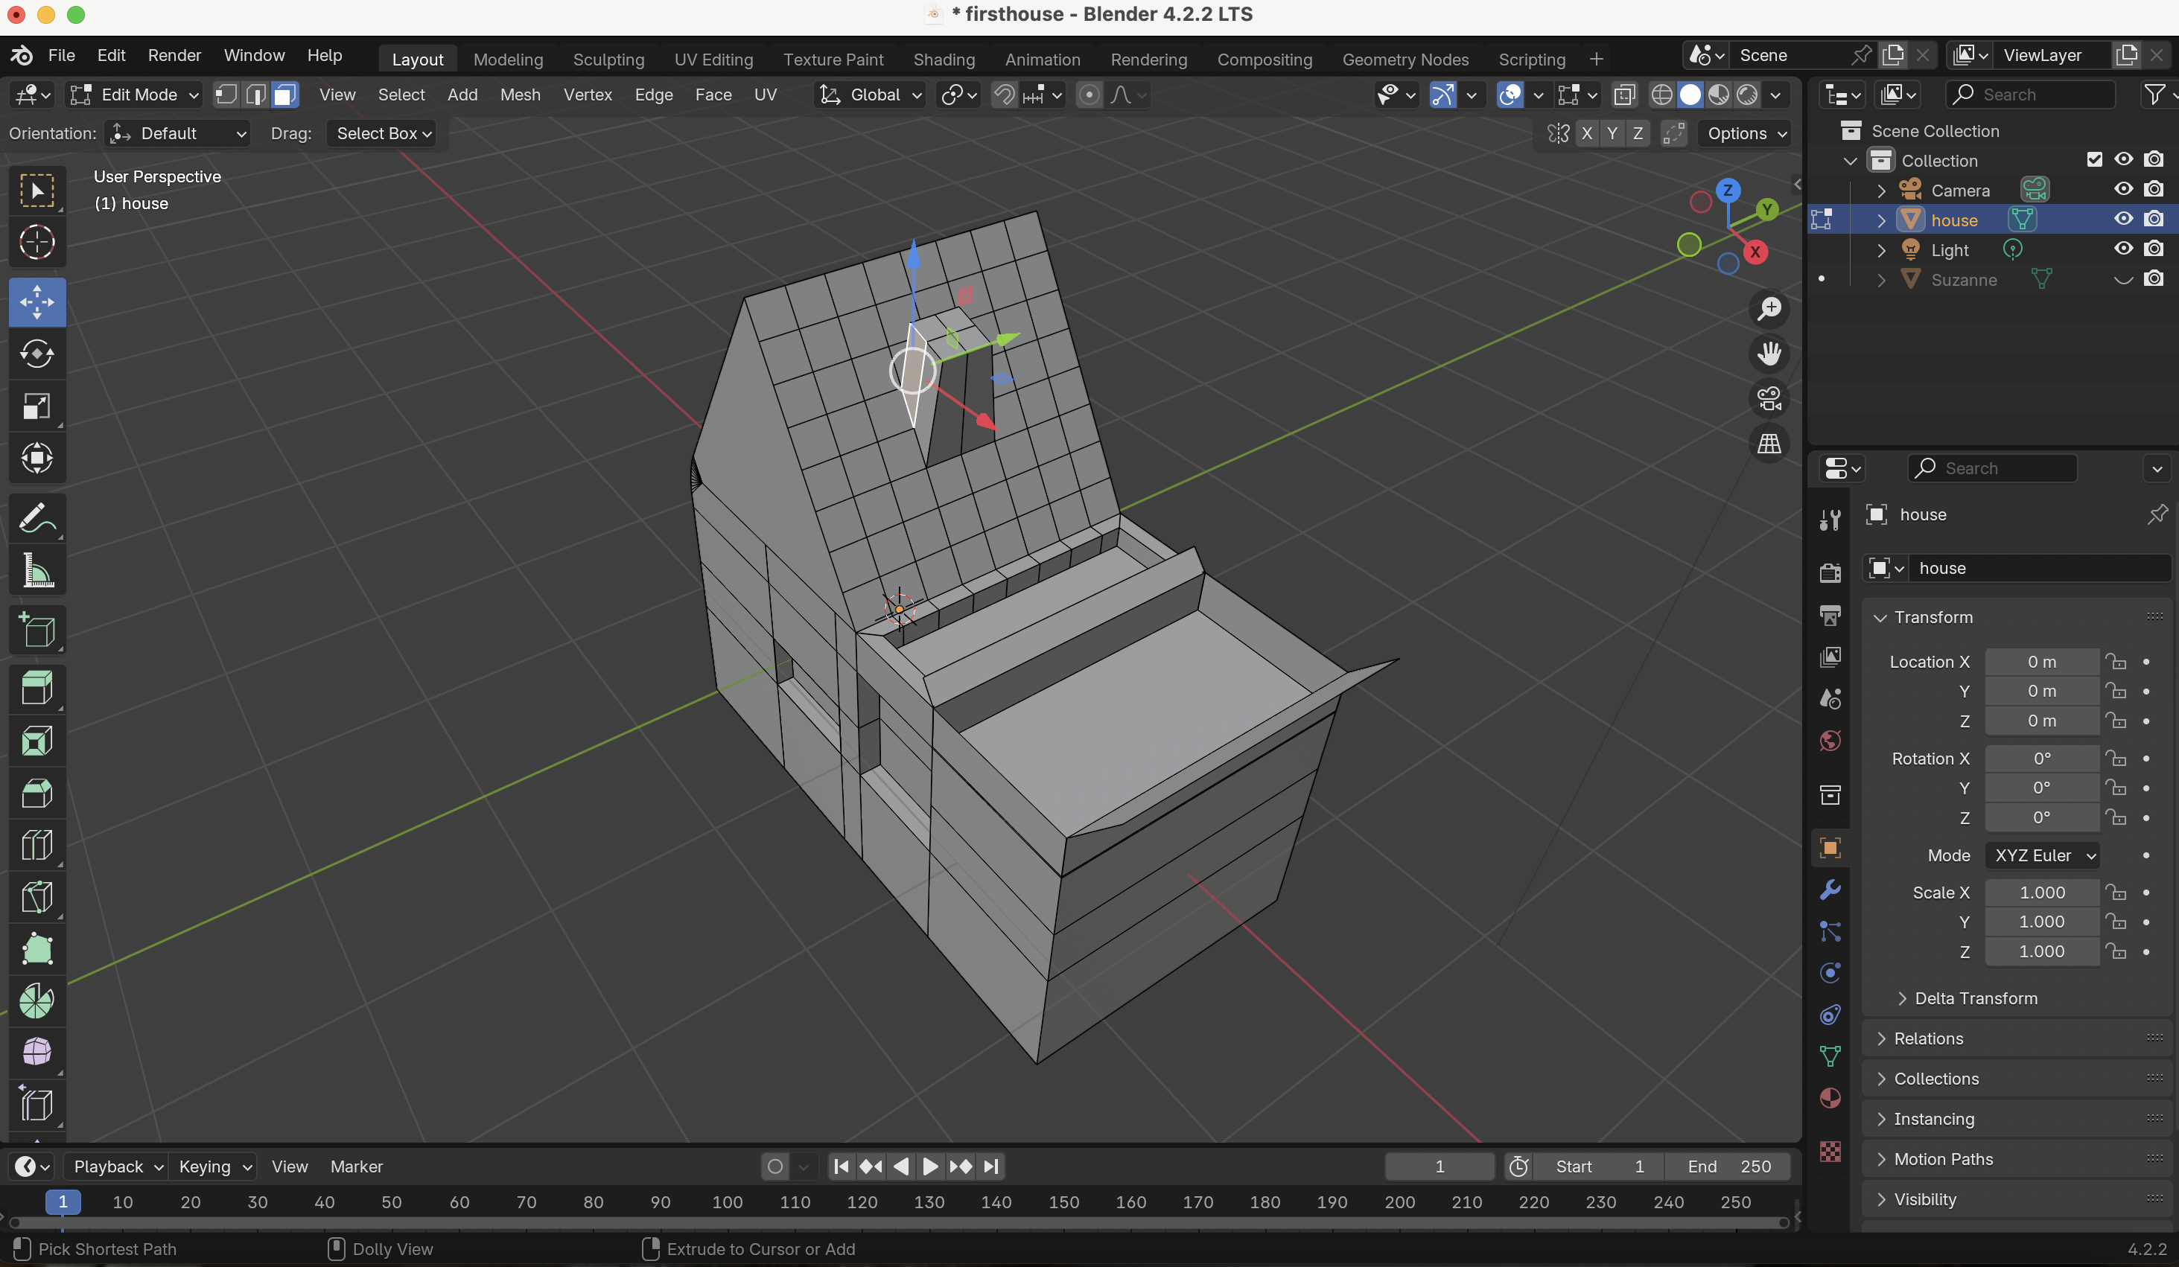Open the Rotation Mode XYZ Euler dropdown
This screenshot has width=2179, height=1267.
[2043, 855]
